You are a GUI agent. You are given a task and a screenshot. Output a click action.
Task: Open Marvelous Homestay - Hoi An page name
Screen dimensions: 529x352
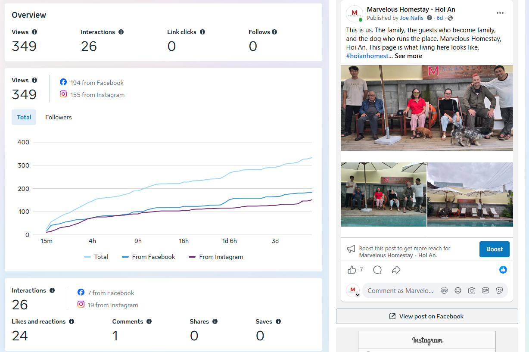pos(411,9)
